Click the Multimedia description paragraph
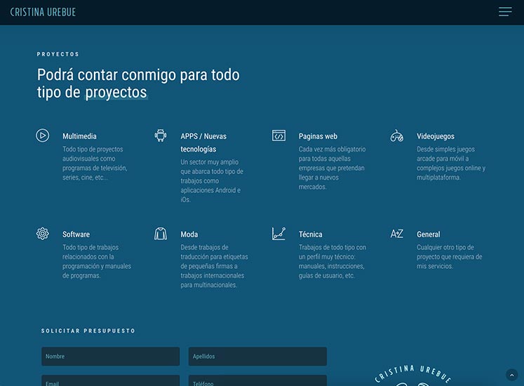This screenshot has height=386, width=524. pos(95,164)
